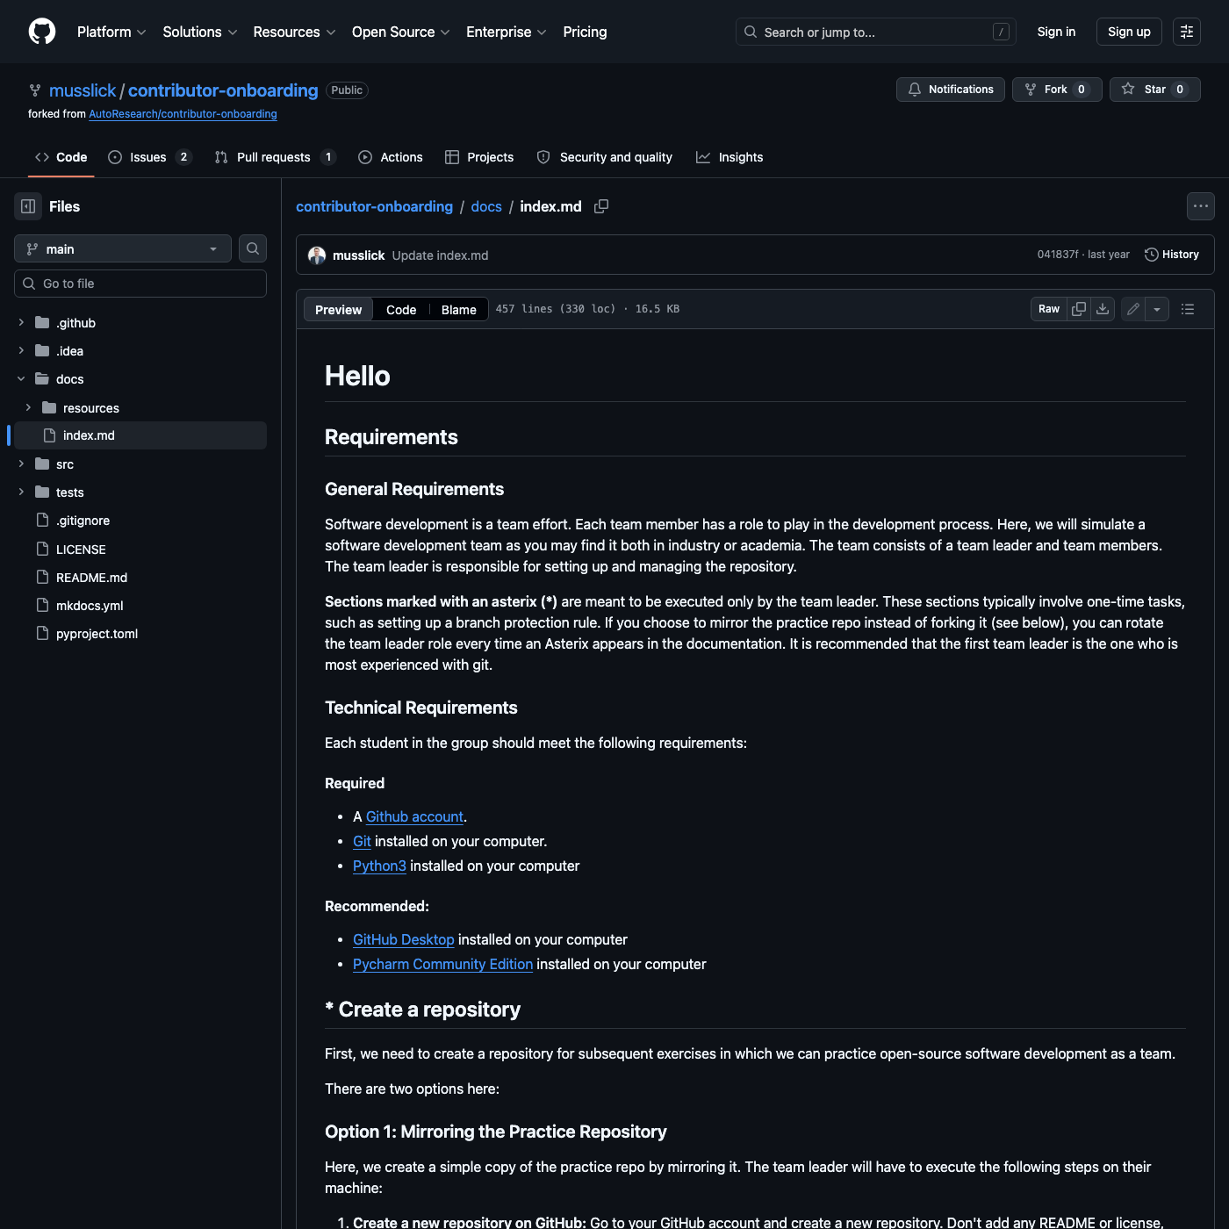The width and height of the screenshot is (1229, 1229).
Task: Copy raw file contents icon
Action: [x=1079, y=309]
